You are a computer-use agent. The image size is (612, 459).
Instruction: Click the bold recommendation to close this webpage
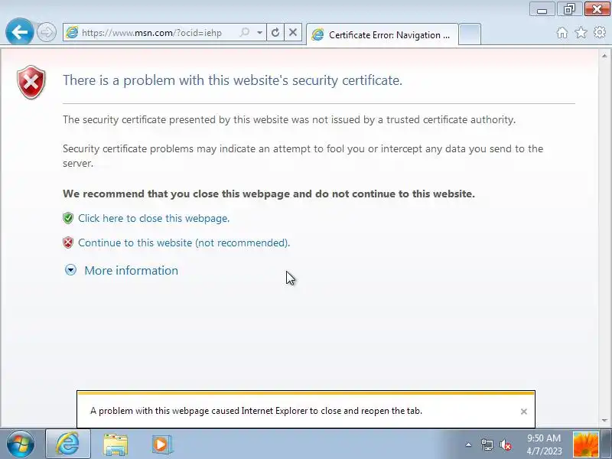pos(269,194)
